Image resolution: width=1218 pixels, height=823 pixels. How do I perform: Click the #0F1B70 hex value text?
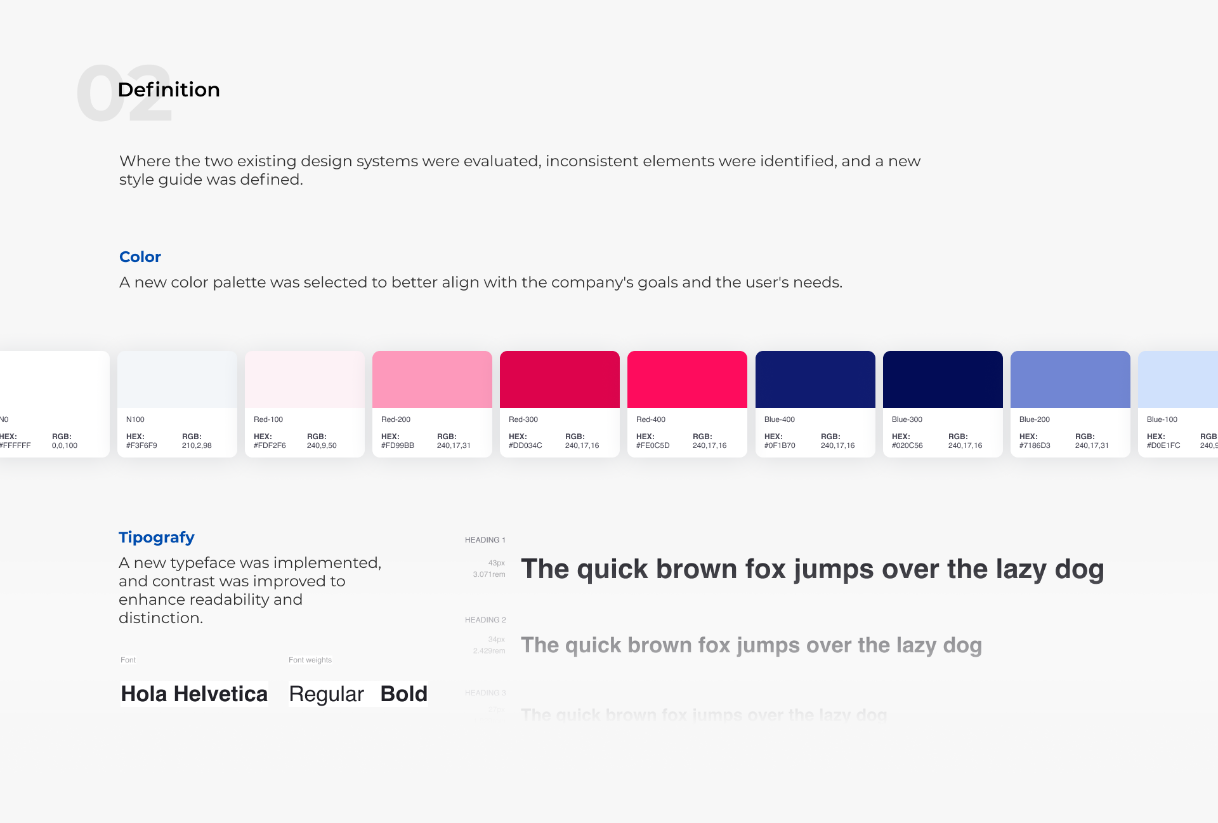point(780,445)
